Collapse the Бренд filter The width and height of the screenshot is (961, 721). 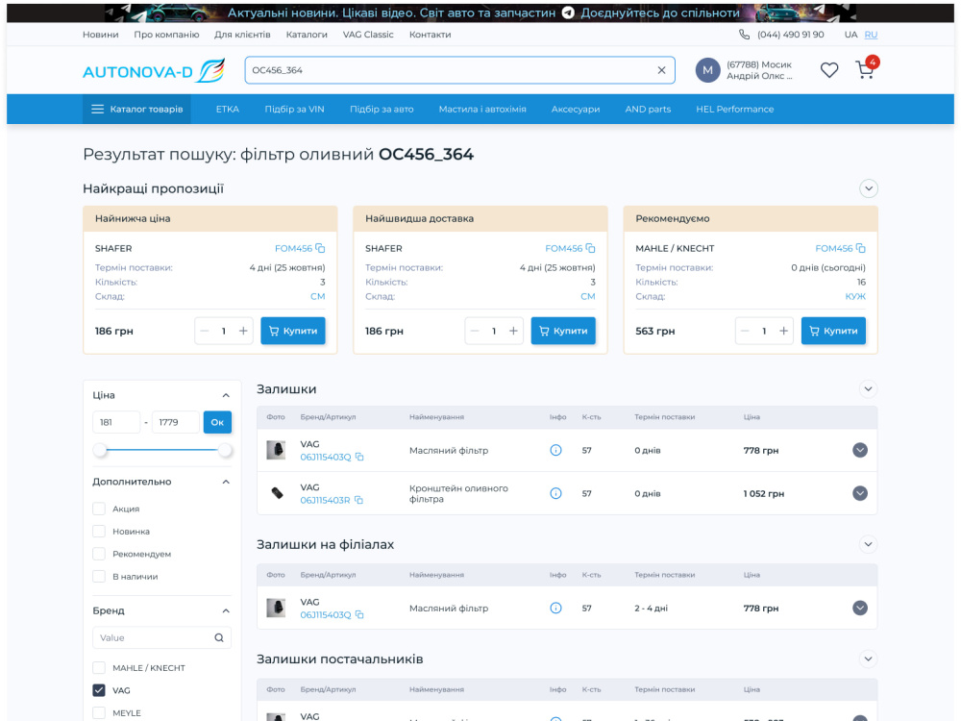(226, 610)
